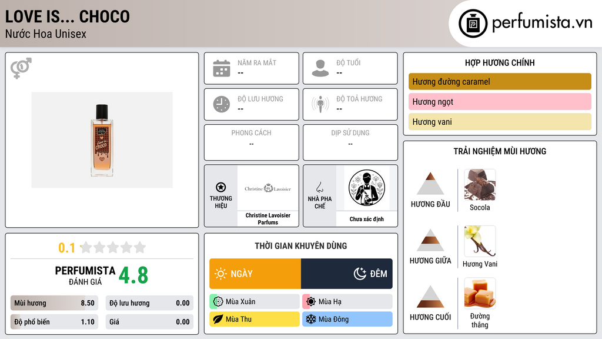
Task: Click the perfumista.vn site name
Action: (x=542, y=22)
